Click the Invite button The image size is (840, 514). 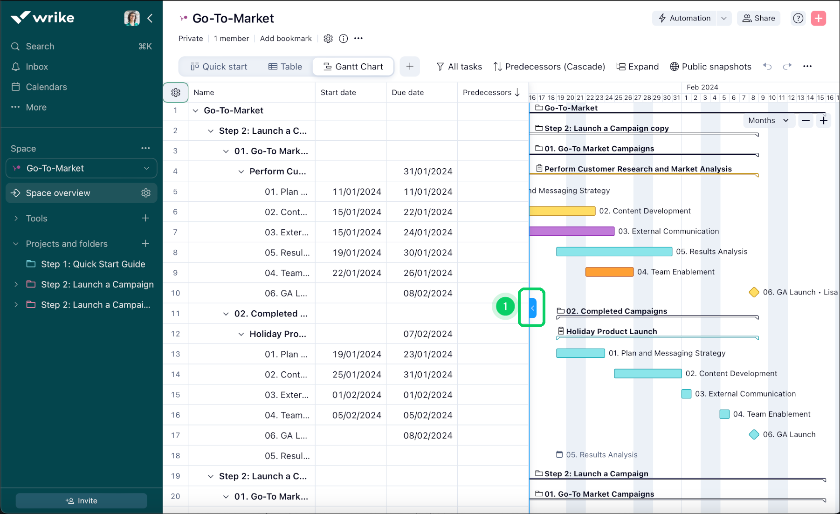(x=81, y=500)
